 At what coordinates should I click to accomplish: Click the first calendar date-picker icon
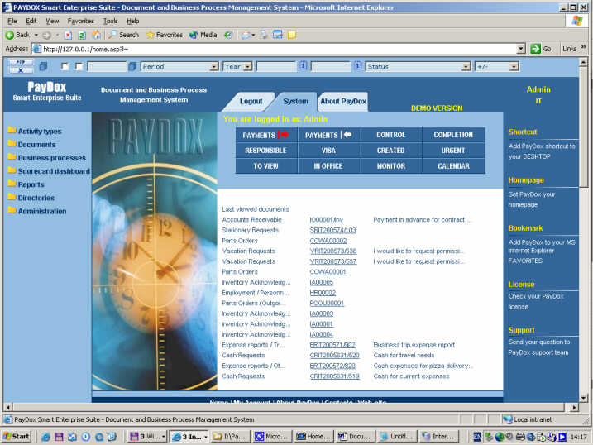click(x=303, y=66)
